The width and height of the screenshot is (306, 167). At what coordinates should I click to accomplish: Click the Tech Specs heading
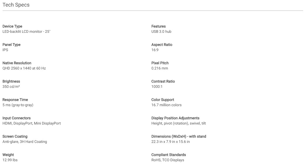[16, 5]
